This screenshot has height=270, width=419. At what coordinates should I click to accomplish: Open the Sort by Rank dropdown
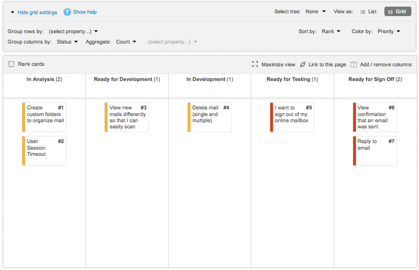click(331, 31)
